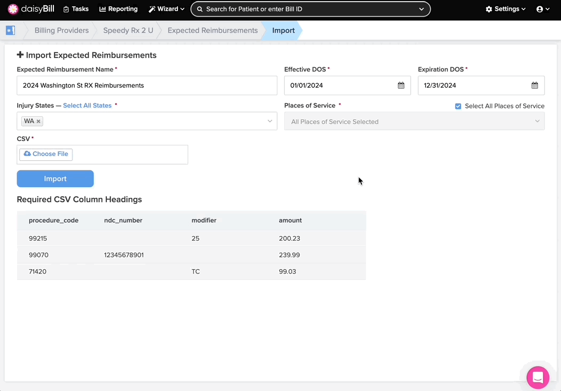Click the procedure_code column heading

click(x=53, y=221)
